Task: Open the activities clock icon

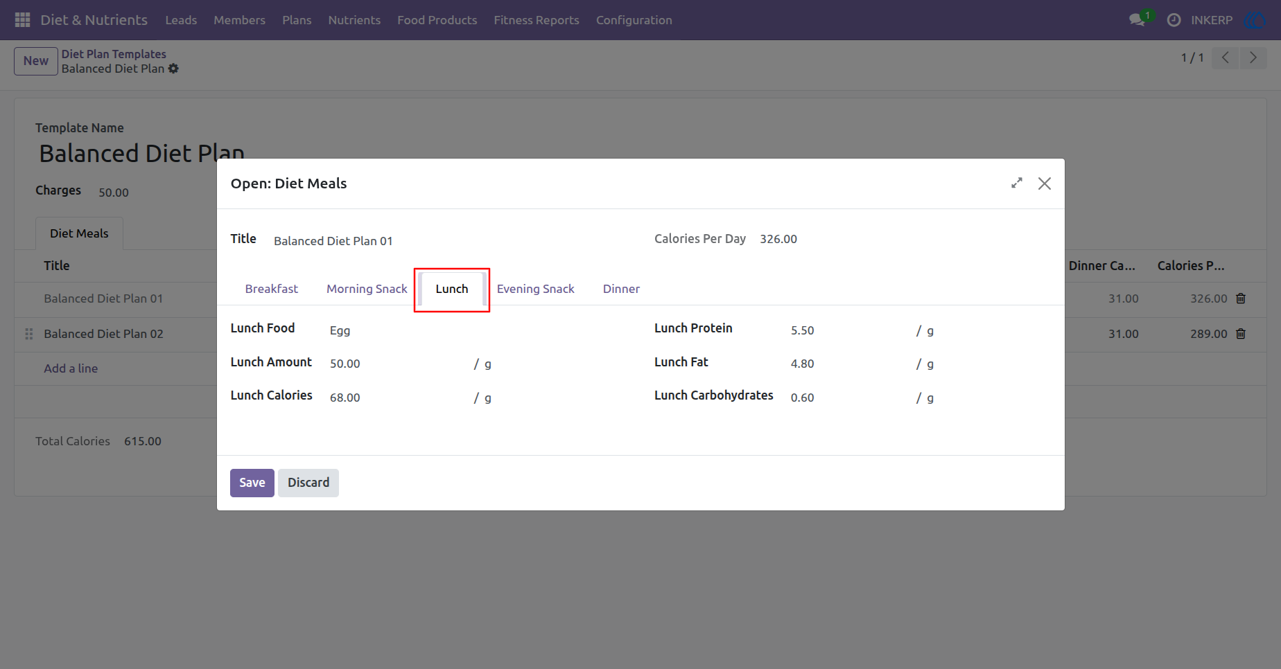Action: 1174,20
